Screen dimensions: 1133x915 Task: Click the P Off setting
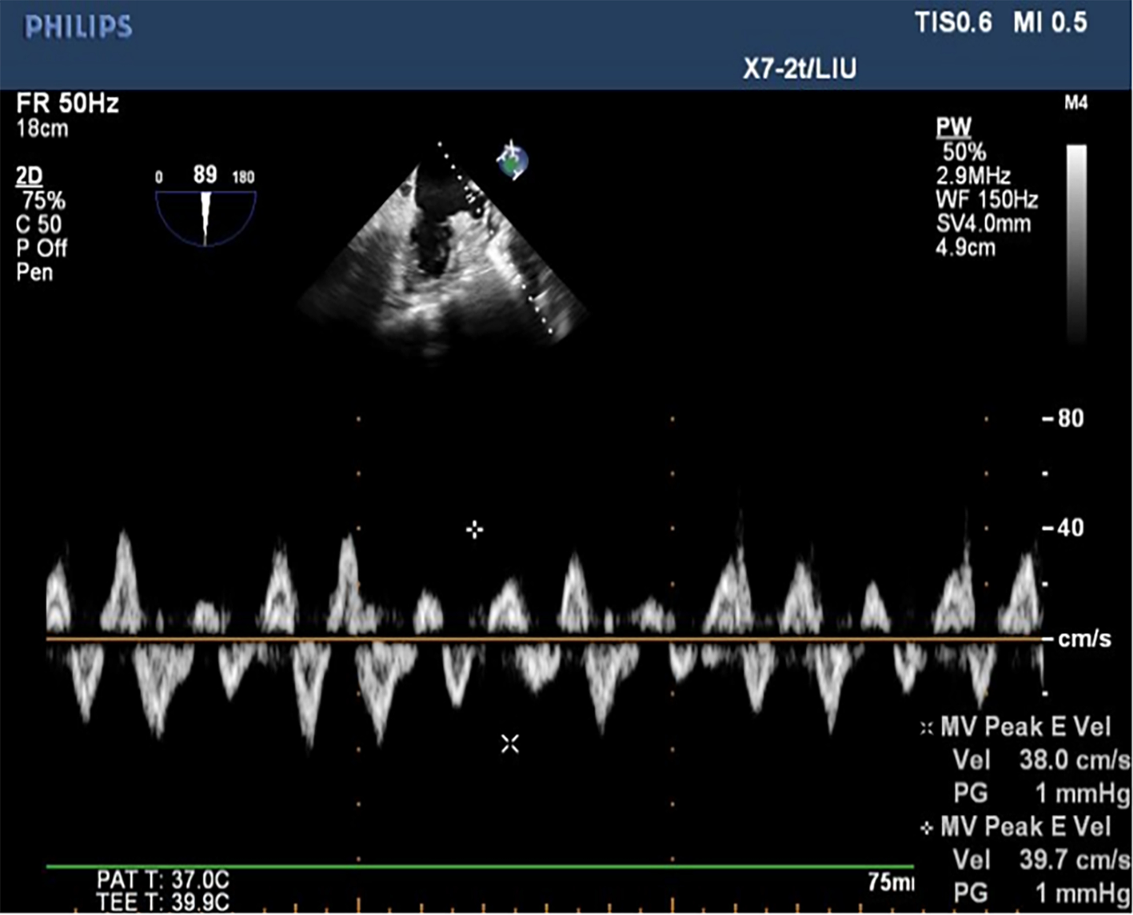click(42, 248)
